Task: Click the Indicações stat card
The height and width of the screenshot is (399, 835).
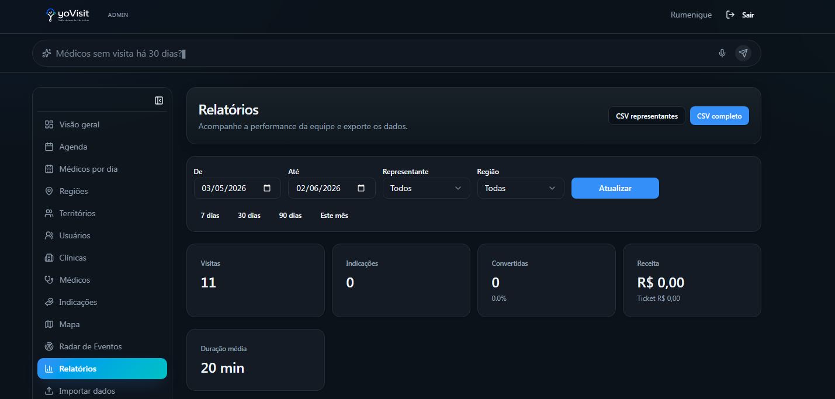Action: click(401, 280)
